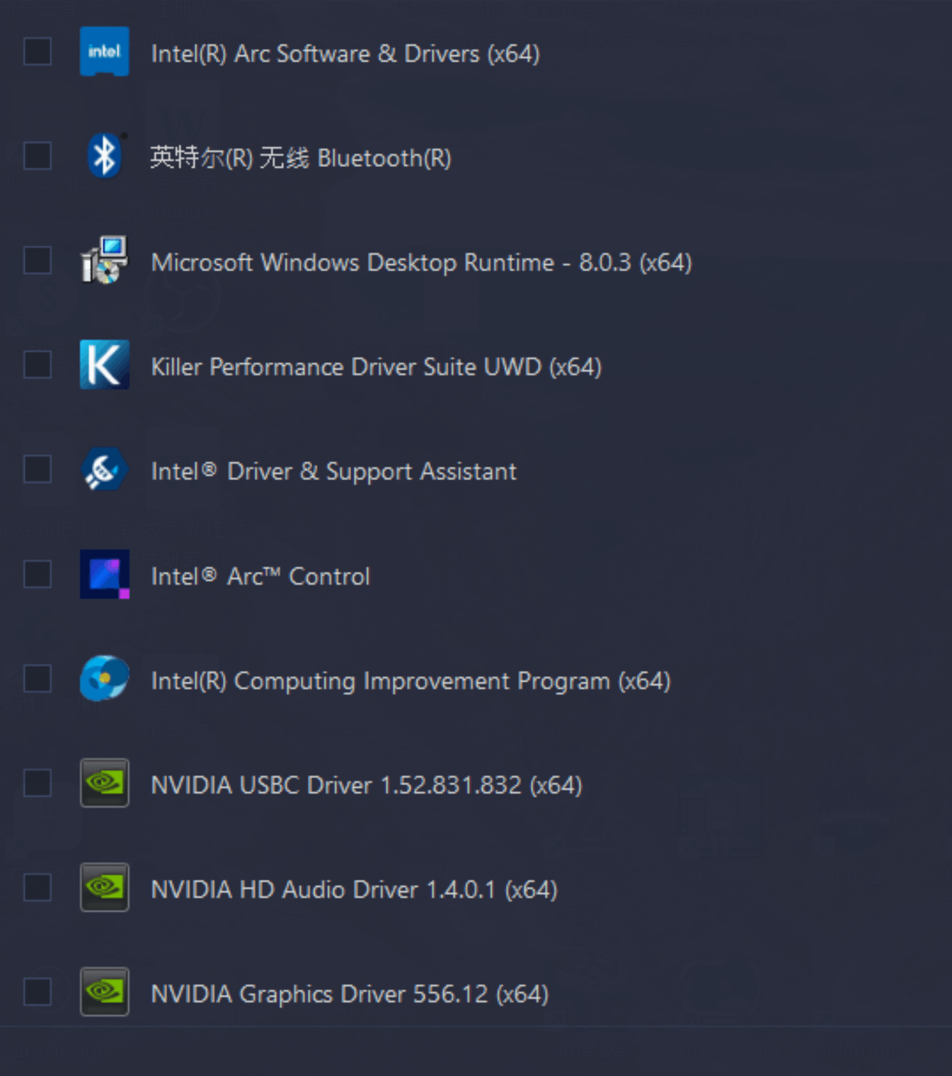
Task: Tick the NVIDIA USBC Driver checkbox
Action: 38,783
